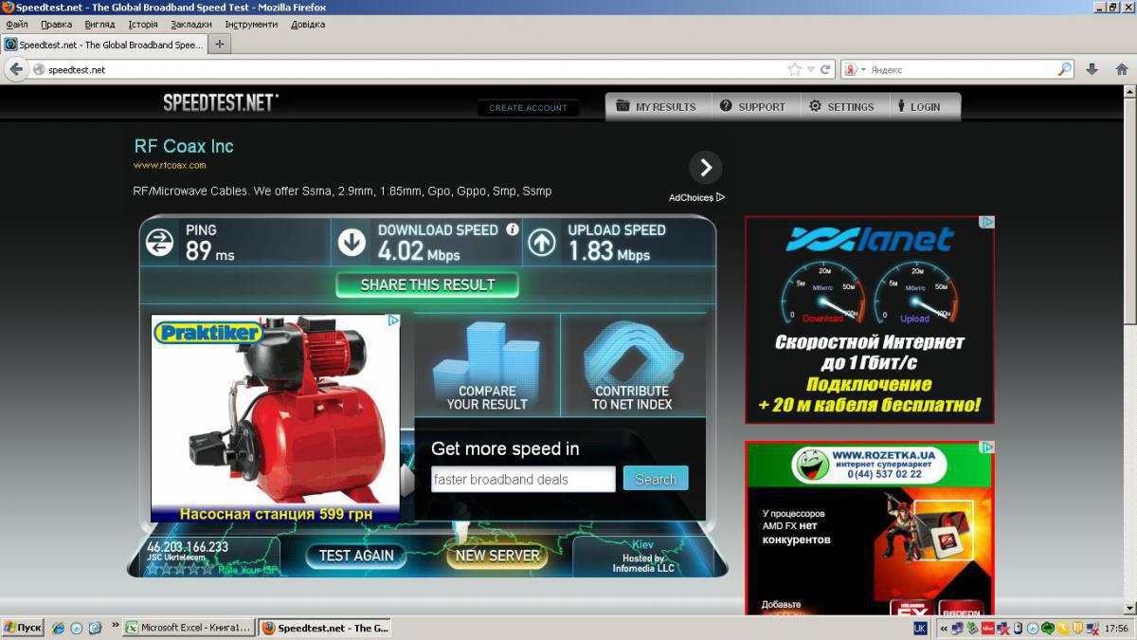
Task: Click the reload page icon
Action: click(x=826, y=69)
